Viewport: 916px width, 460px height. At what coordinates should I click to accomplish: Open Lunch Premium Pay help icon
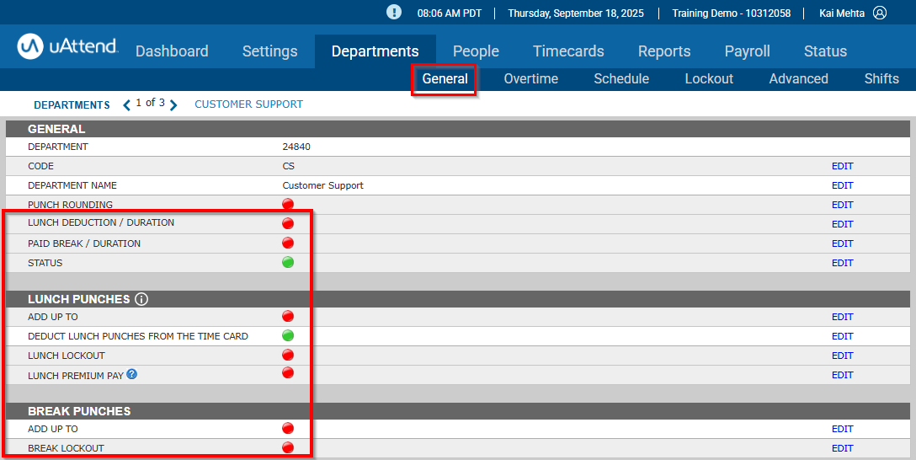click(132, 374)
